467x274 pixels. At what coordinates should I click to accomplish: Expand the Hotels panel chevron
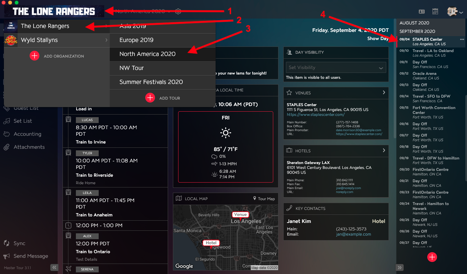(x=384, y=150)
